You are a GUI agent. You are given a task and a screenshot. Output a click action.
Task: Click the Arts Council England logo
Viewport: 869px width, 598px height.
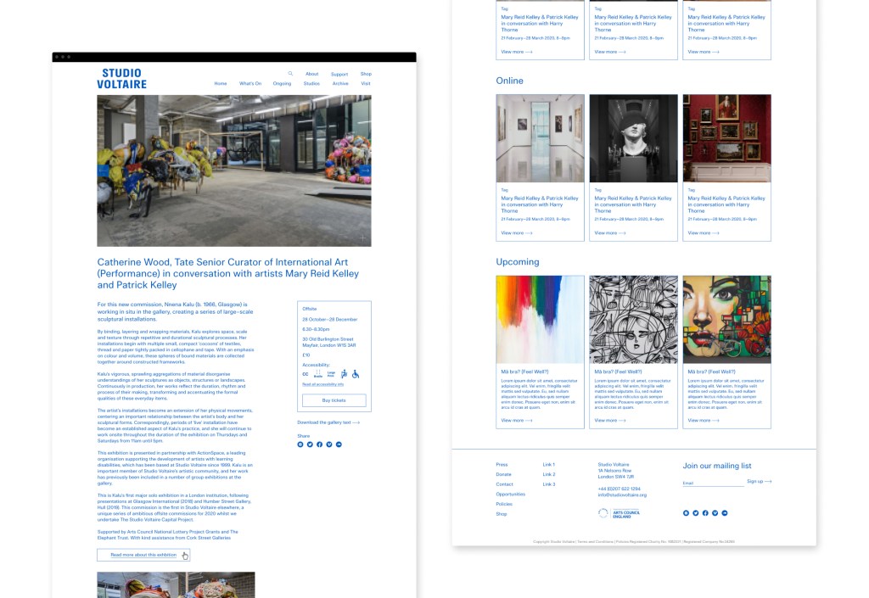pos(619,513)
